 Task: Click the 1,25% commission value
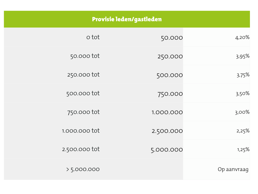[243, 150]
